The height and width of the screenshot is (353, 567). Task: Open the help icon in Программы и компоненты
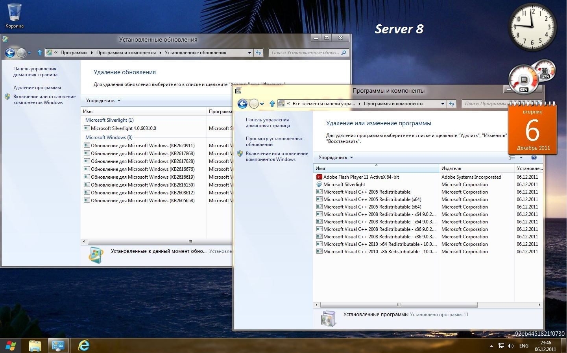tap(534, 157)
